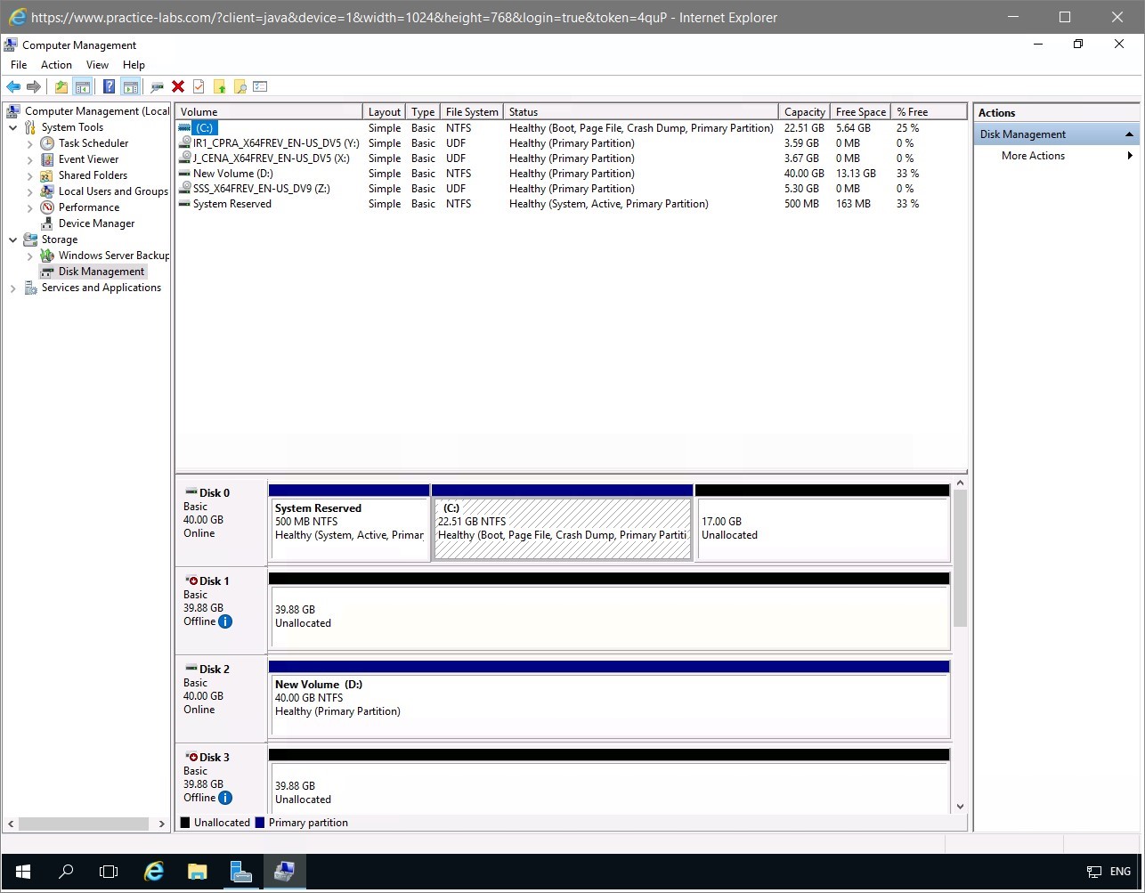Open the View menu
Screen dimensions: 1145x893
pos(97,65)
